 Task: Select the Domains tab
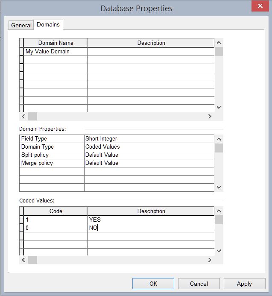tap(48, 24)
